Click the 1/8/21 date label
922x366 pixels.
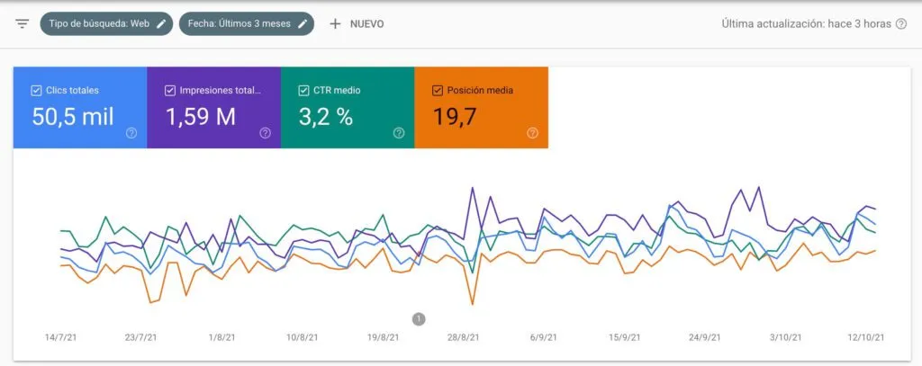point(222,338)
